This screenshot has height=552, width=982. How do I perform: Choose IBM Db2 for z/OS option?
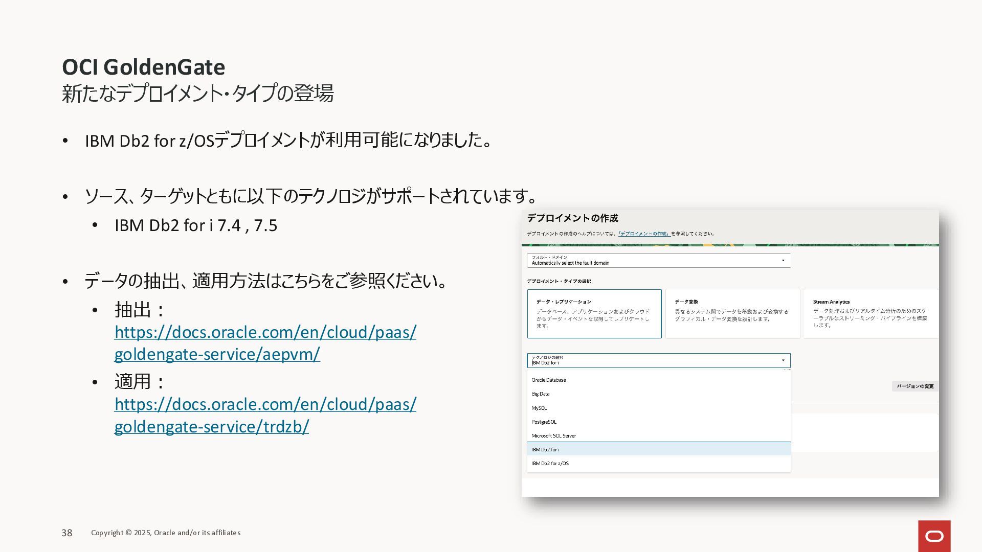click(x=659, y=463)
